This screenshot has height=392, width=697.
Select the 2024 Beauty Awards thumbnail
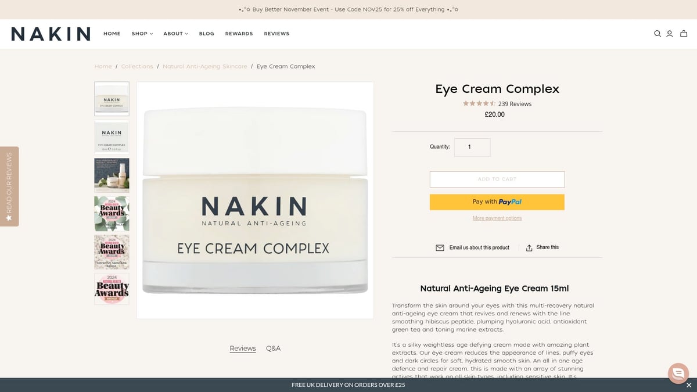pos(112,214)
